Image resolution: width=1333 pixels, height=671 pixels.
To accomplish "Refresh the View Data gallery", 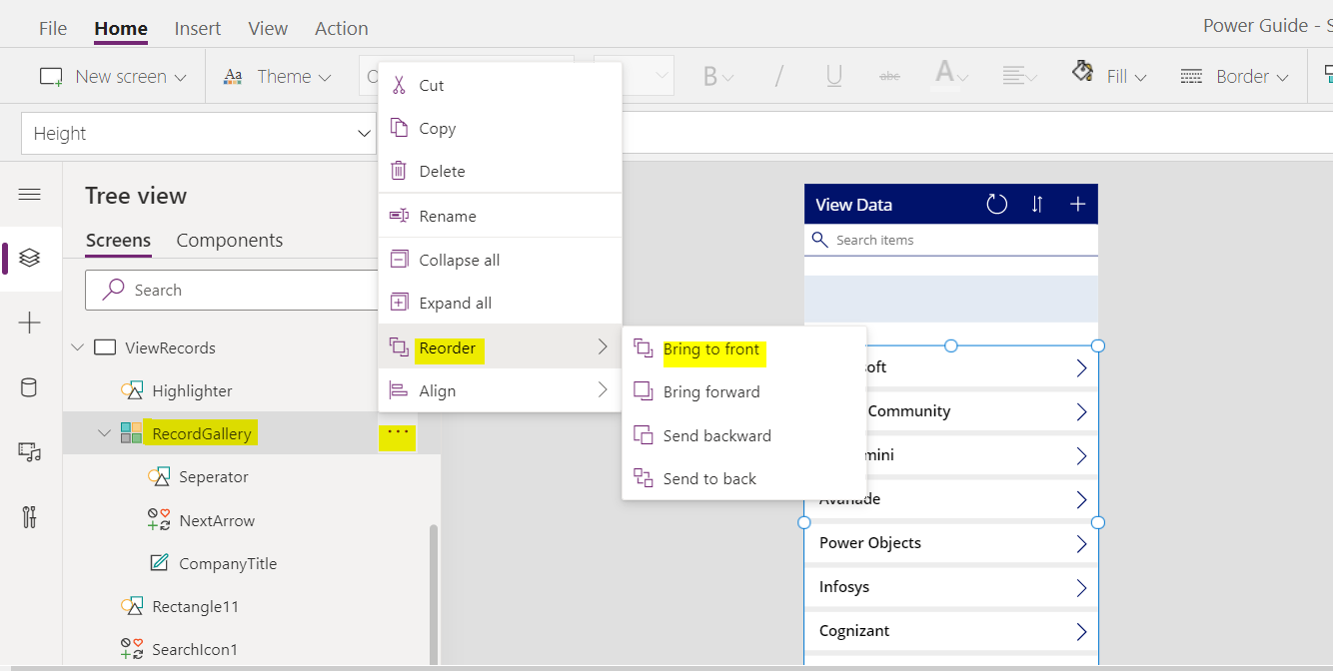I will pos(995,204).
